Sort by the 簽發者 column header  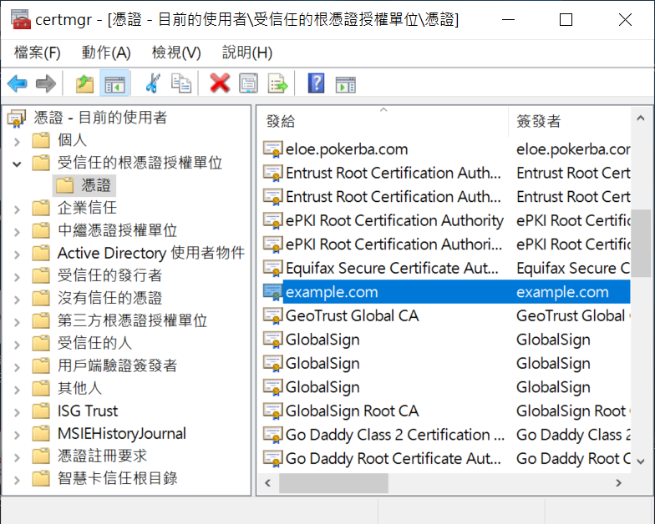(x=570, y=121)
